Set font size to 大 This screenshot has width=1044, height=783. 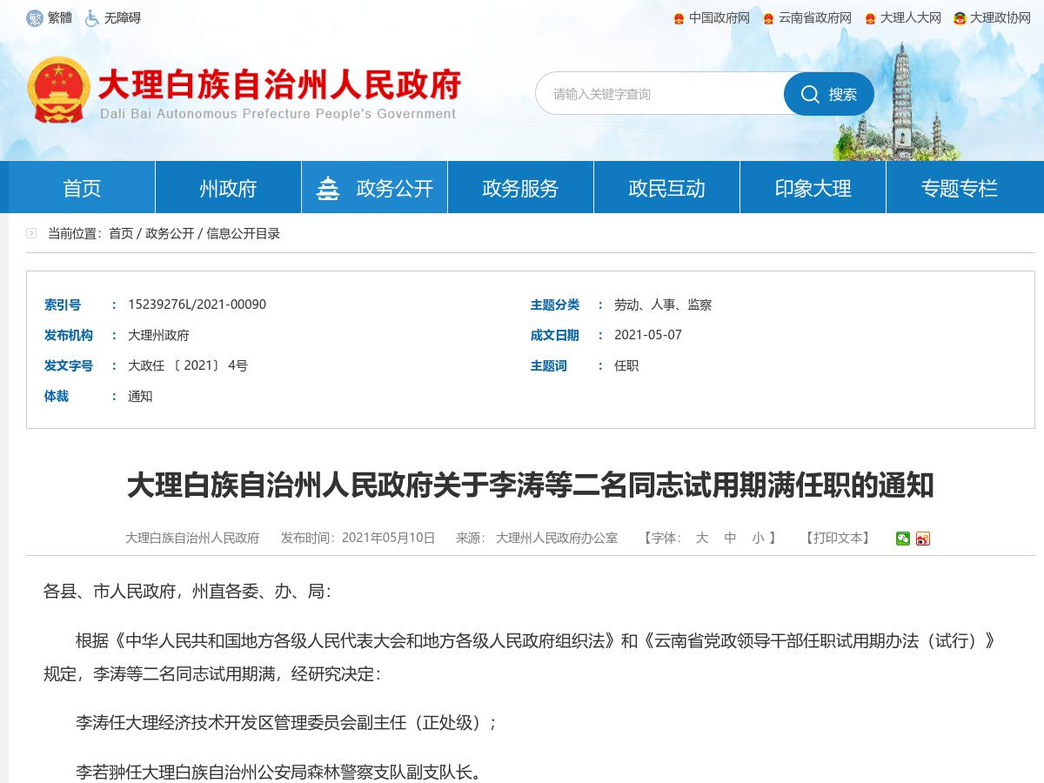pos(702,538)
